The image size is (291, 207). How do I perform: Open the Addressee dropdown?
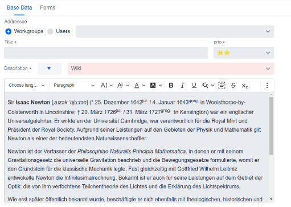pos(175,31)
